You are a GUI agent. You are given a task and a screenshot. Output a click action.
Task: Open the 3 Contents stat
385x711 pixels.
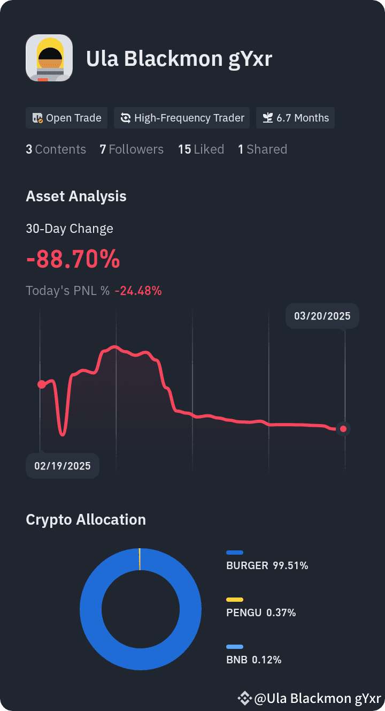[x=56, y=149]
